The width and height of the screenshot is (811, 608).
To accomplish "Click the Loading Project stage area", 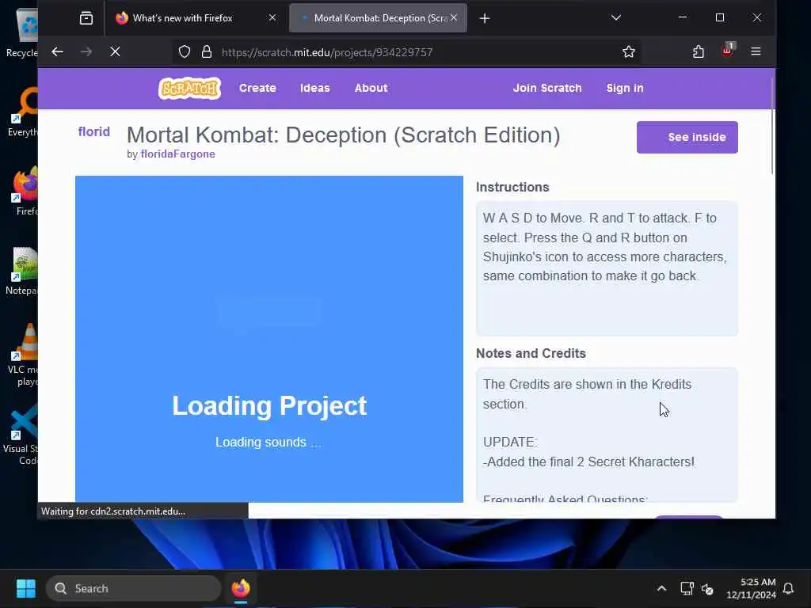I will tap(269, 339).
